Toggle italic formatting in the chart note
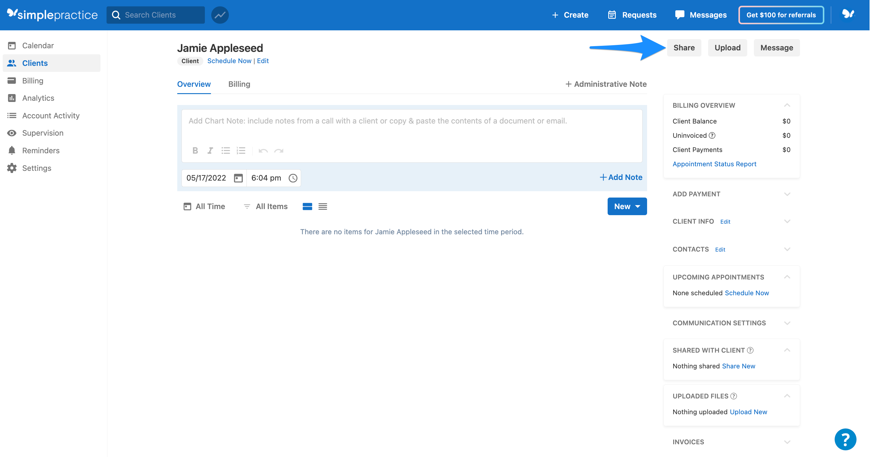Screen dimensions: 882x457 (210, 151)
